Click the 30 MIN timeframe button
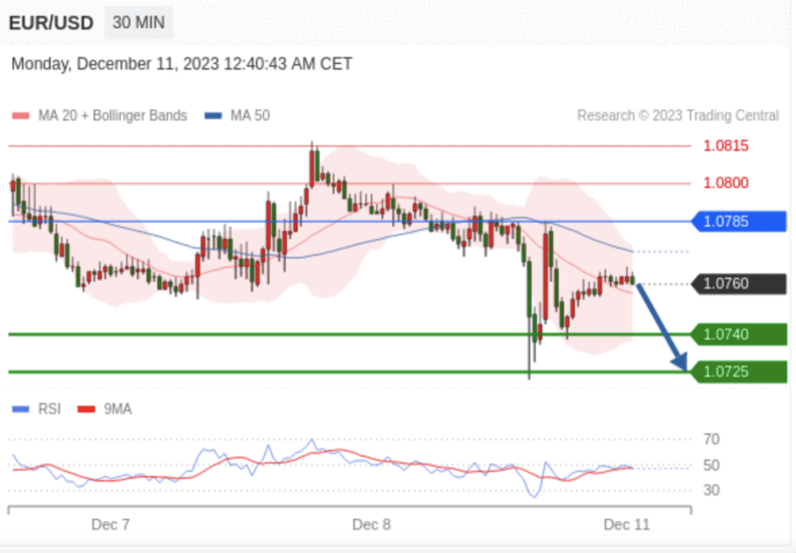This screenshot has width=796, height=553. coord(139,23)
